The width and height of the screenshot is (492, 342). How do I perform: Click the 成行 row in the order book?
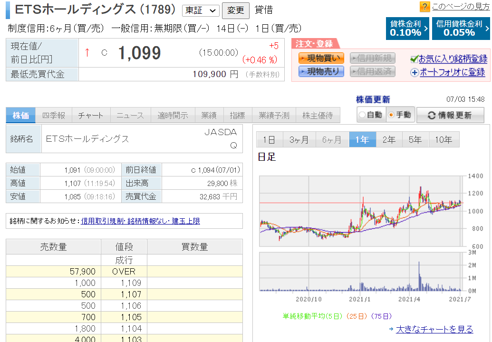pos(124,260)
